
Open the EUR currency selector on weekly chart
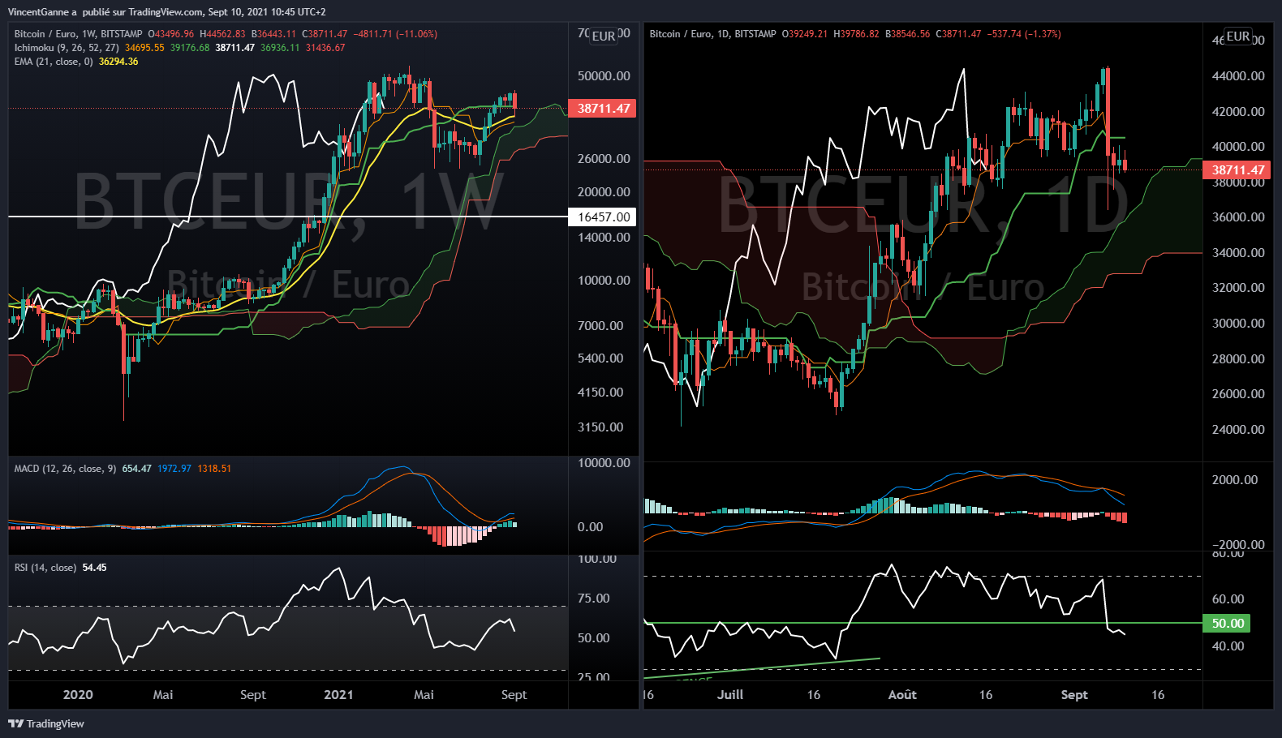603,36
